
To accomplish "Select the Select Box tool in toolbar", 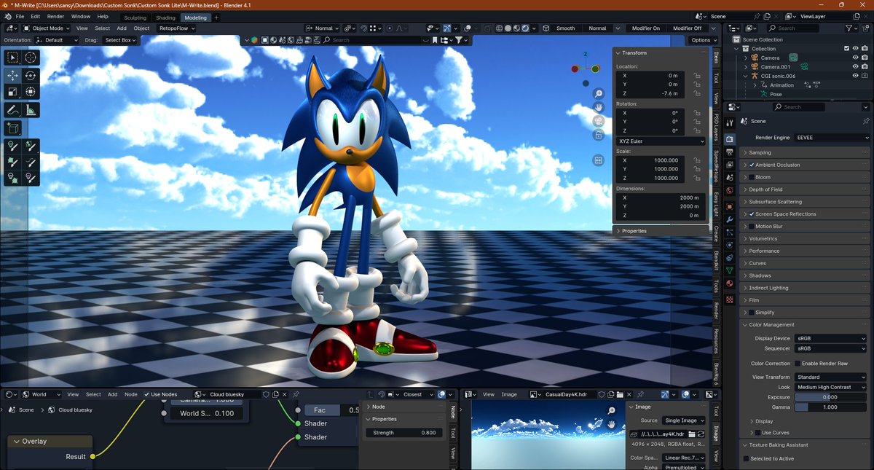I will click(x=13, y=58).
